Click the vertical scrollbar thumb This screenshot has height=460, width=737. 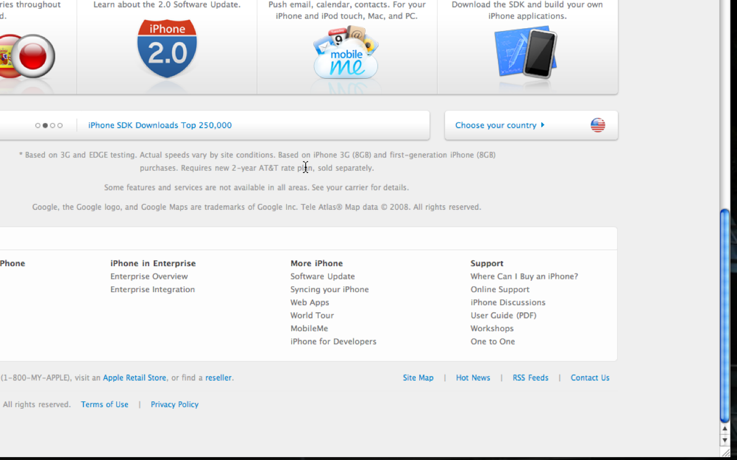[x=725, y=316]
